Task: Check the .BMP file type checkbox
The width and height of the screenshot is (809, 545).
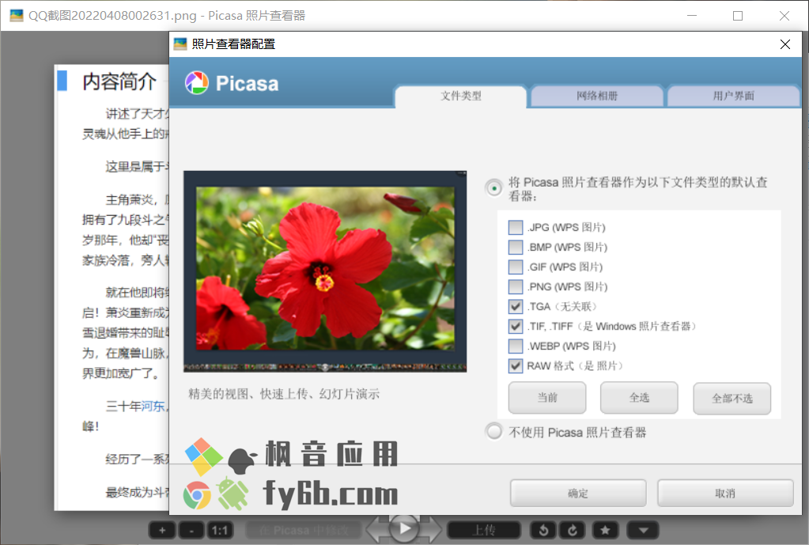Action: click(x=516, y=248)
